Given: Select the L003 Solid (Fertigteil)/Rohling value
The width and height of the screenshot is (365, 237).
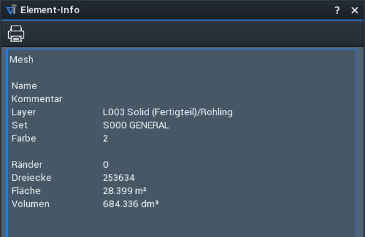Looking at the screenshot, I should (168, 112).
